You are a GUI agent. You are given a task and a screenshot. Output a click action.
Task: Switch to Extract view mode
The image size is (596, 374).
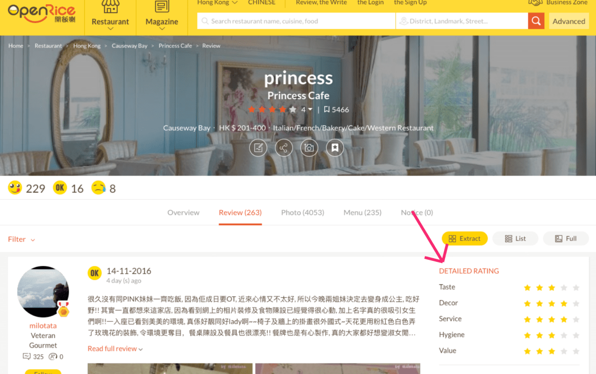click(x=464, y=238)
